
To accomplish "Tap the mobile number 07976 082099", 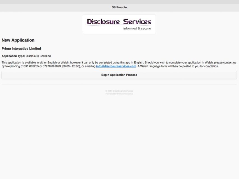I will pos(52,66).
